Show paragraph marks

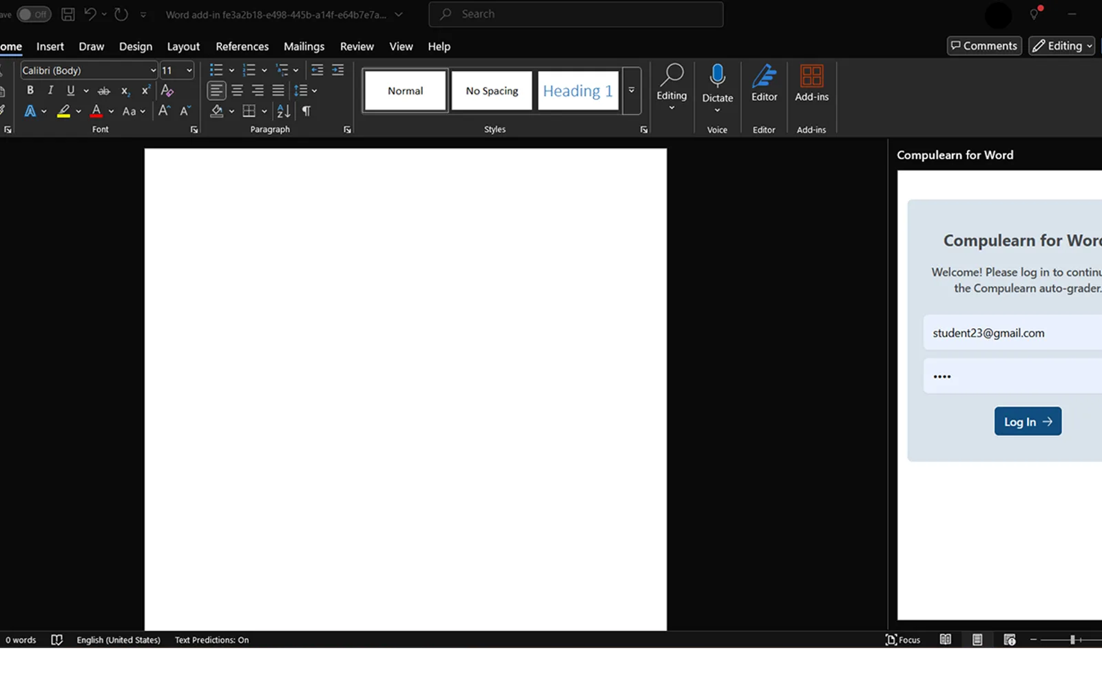(306, 111)
